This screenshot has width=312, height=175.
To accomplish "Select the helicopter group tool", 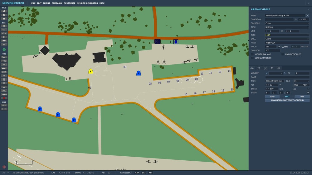I will click(x=4, y=61).
